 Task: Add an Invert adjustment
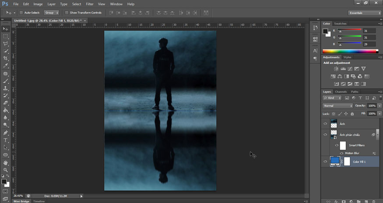(336, 84)
